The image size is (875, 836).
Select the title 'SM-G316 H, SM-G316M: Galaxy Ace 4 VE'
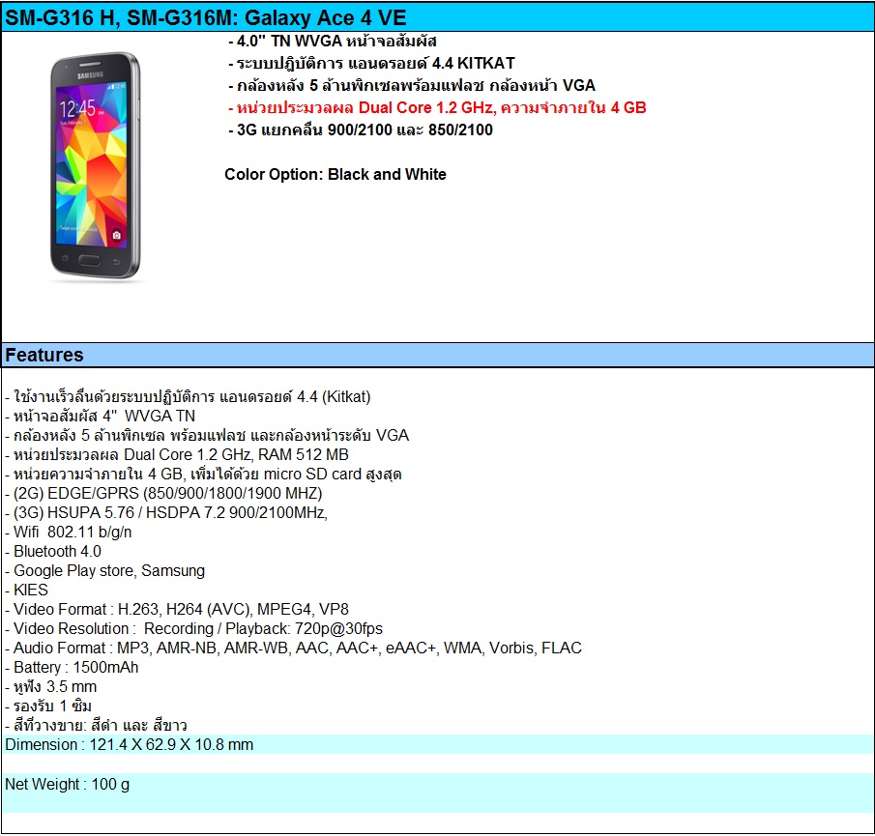(x=205, y=17)
